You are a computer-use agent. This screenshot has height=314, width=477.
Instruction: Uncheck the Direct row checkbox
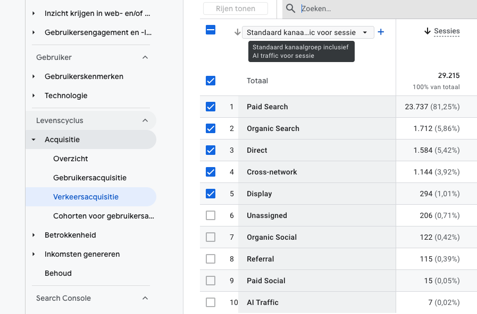click(x=211, y=150)
